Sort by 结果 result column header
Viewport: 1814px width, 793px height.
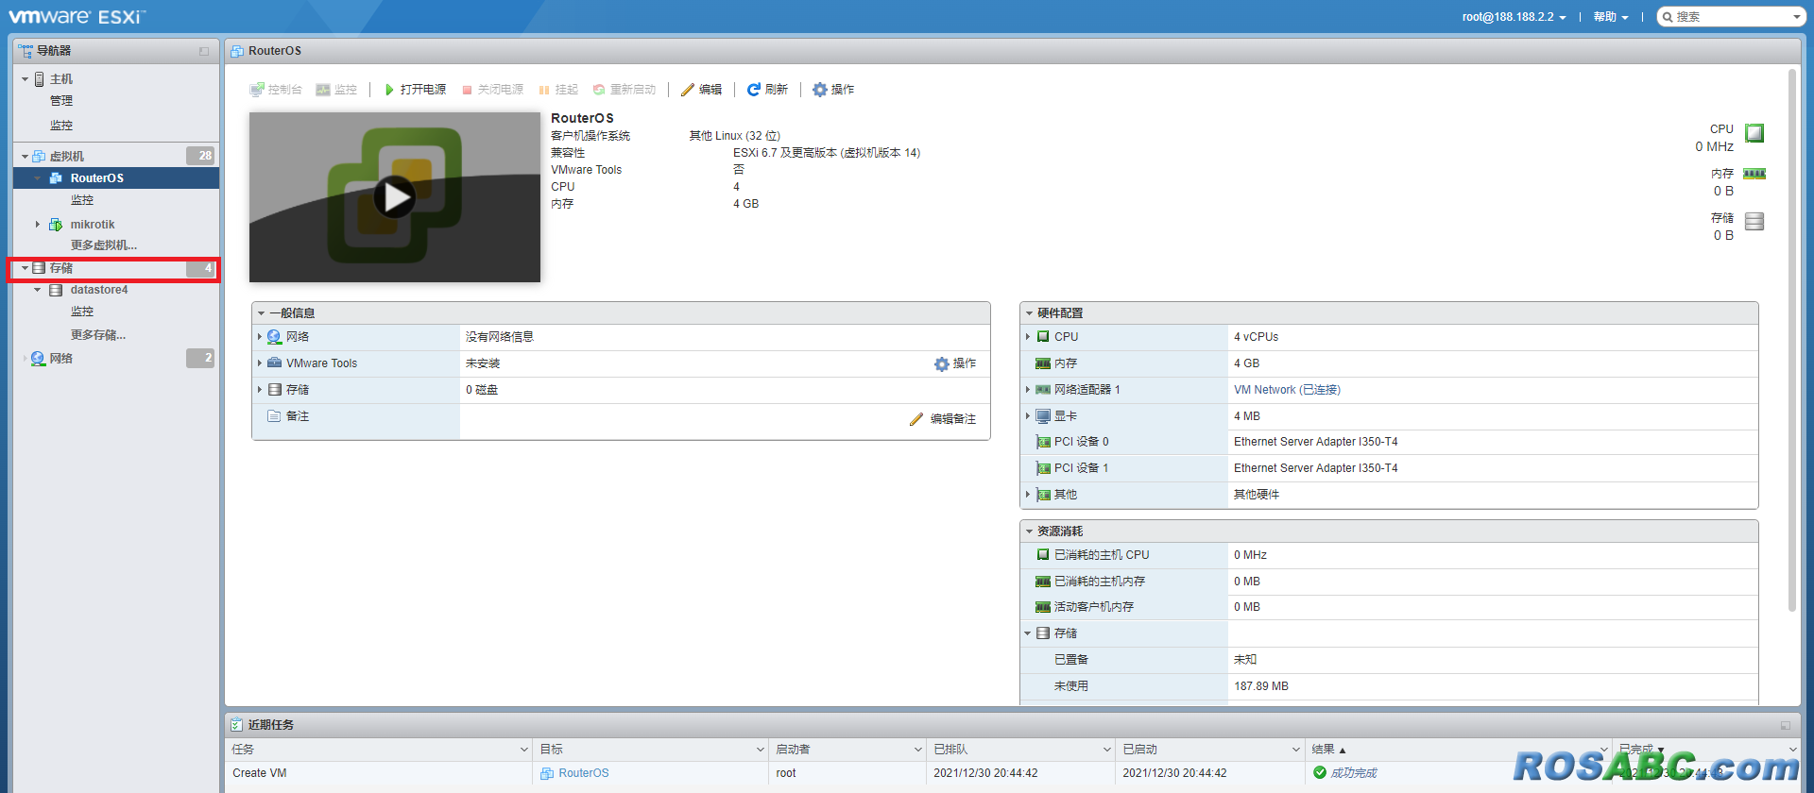click(x=1324, y=750)
